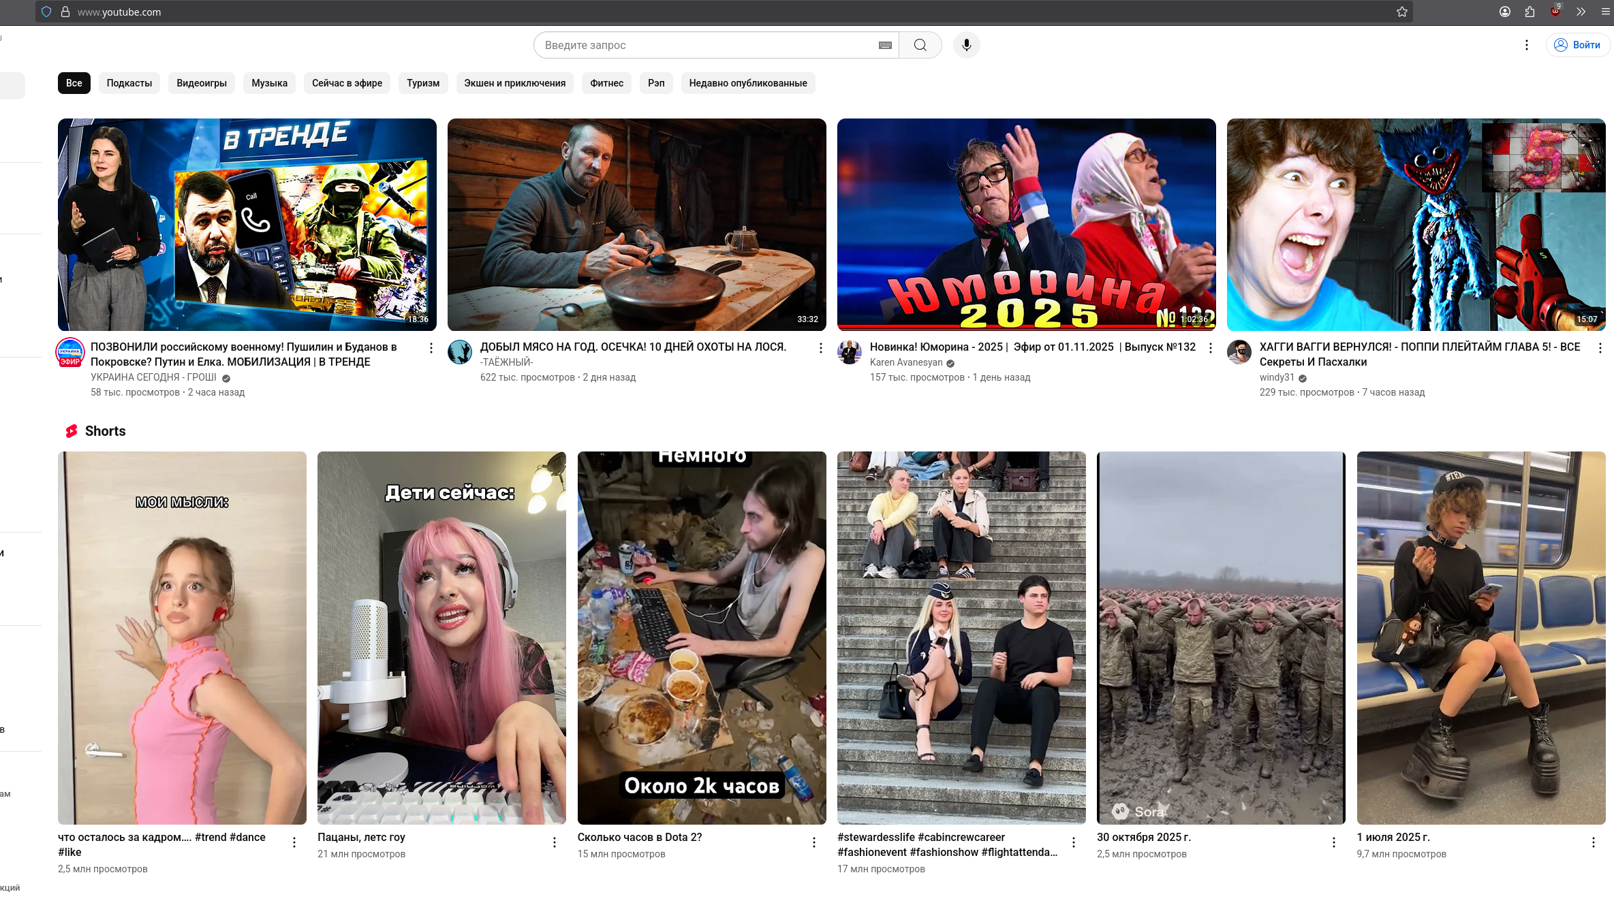Open the browser extensions puzzle icon
Viewport: 1614px width, 905px height.
[x=1530, y=12]
